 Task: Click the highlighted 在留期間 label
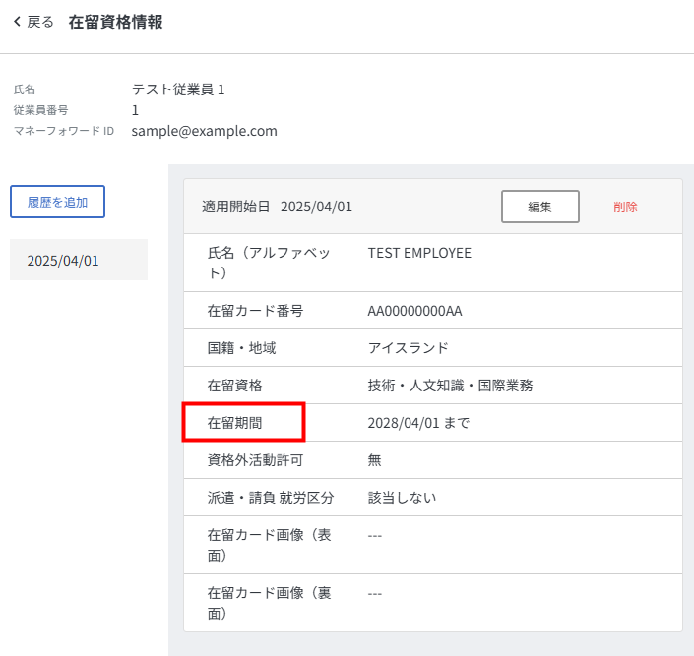tap(241, 422)
